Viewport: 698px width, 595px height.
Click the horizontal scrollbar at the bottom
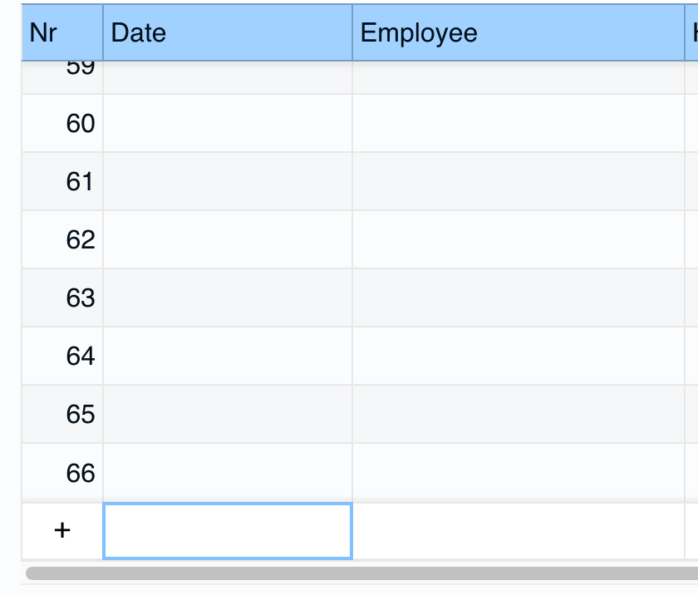pyautogui.click(x=357, y=573)
